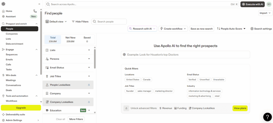Click the lock icon on Company Lookalikes

(89, 102)
